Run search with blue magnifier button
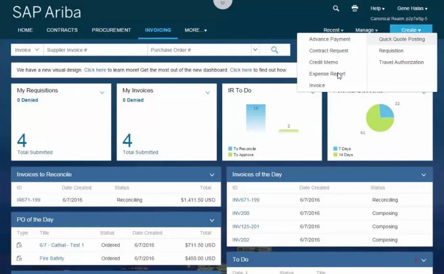Image resolution: width=444 pixels, height=274 pixels. tap(275, 50)
